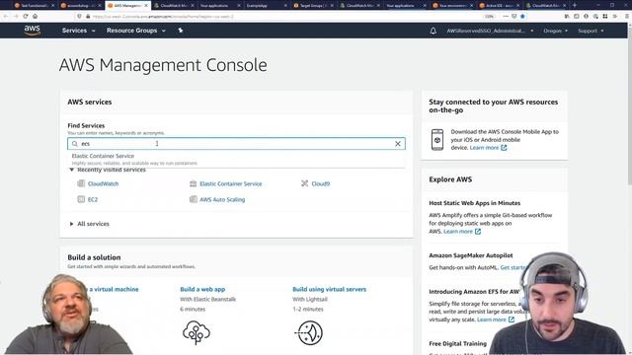Click the browser address bar URL
Image resolution: width=632 pixels, height=355 pixels.
(x=163, y=17)
